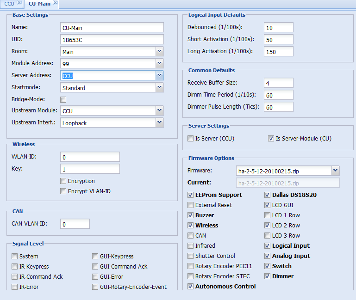Screen dimensions: 356x300
Task: Click the Startmode Standard text box
Action: (x=108, y=87)
